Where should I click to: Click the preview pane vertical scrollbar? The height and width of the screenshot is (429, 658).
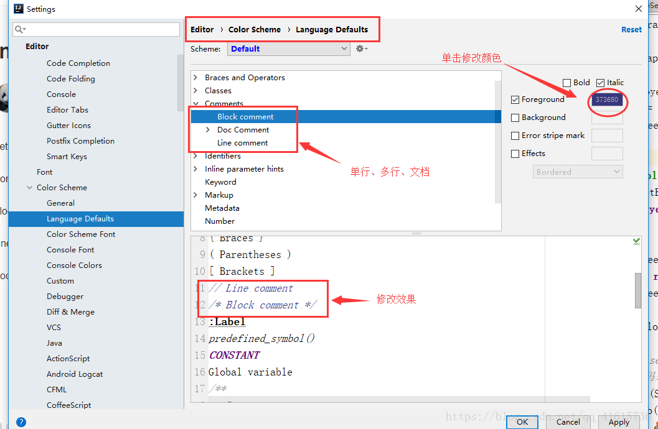click(x=638, y=290)
